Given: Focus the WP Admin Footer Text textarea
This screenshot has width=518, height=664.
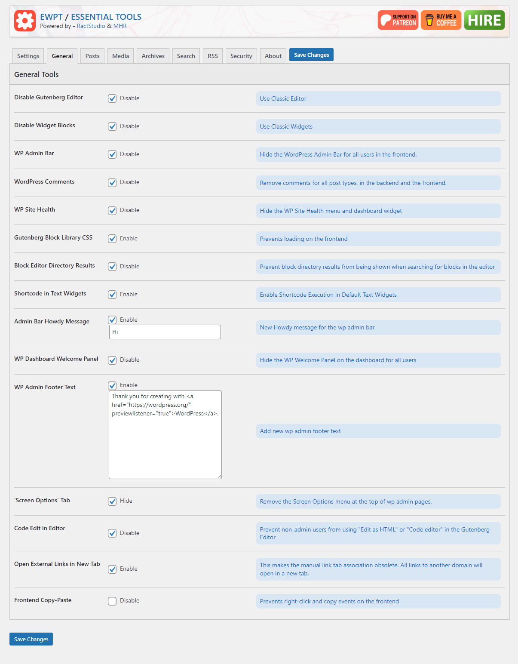Looking at the screenshot, I should 165,435.
